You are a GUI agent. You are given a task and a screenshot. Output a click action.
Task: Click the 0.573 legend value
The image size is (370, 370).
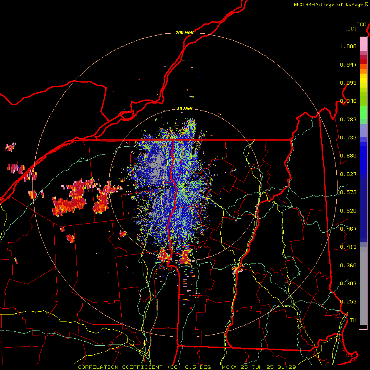click(x=348, y=192)
